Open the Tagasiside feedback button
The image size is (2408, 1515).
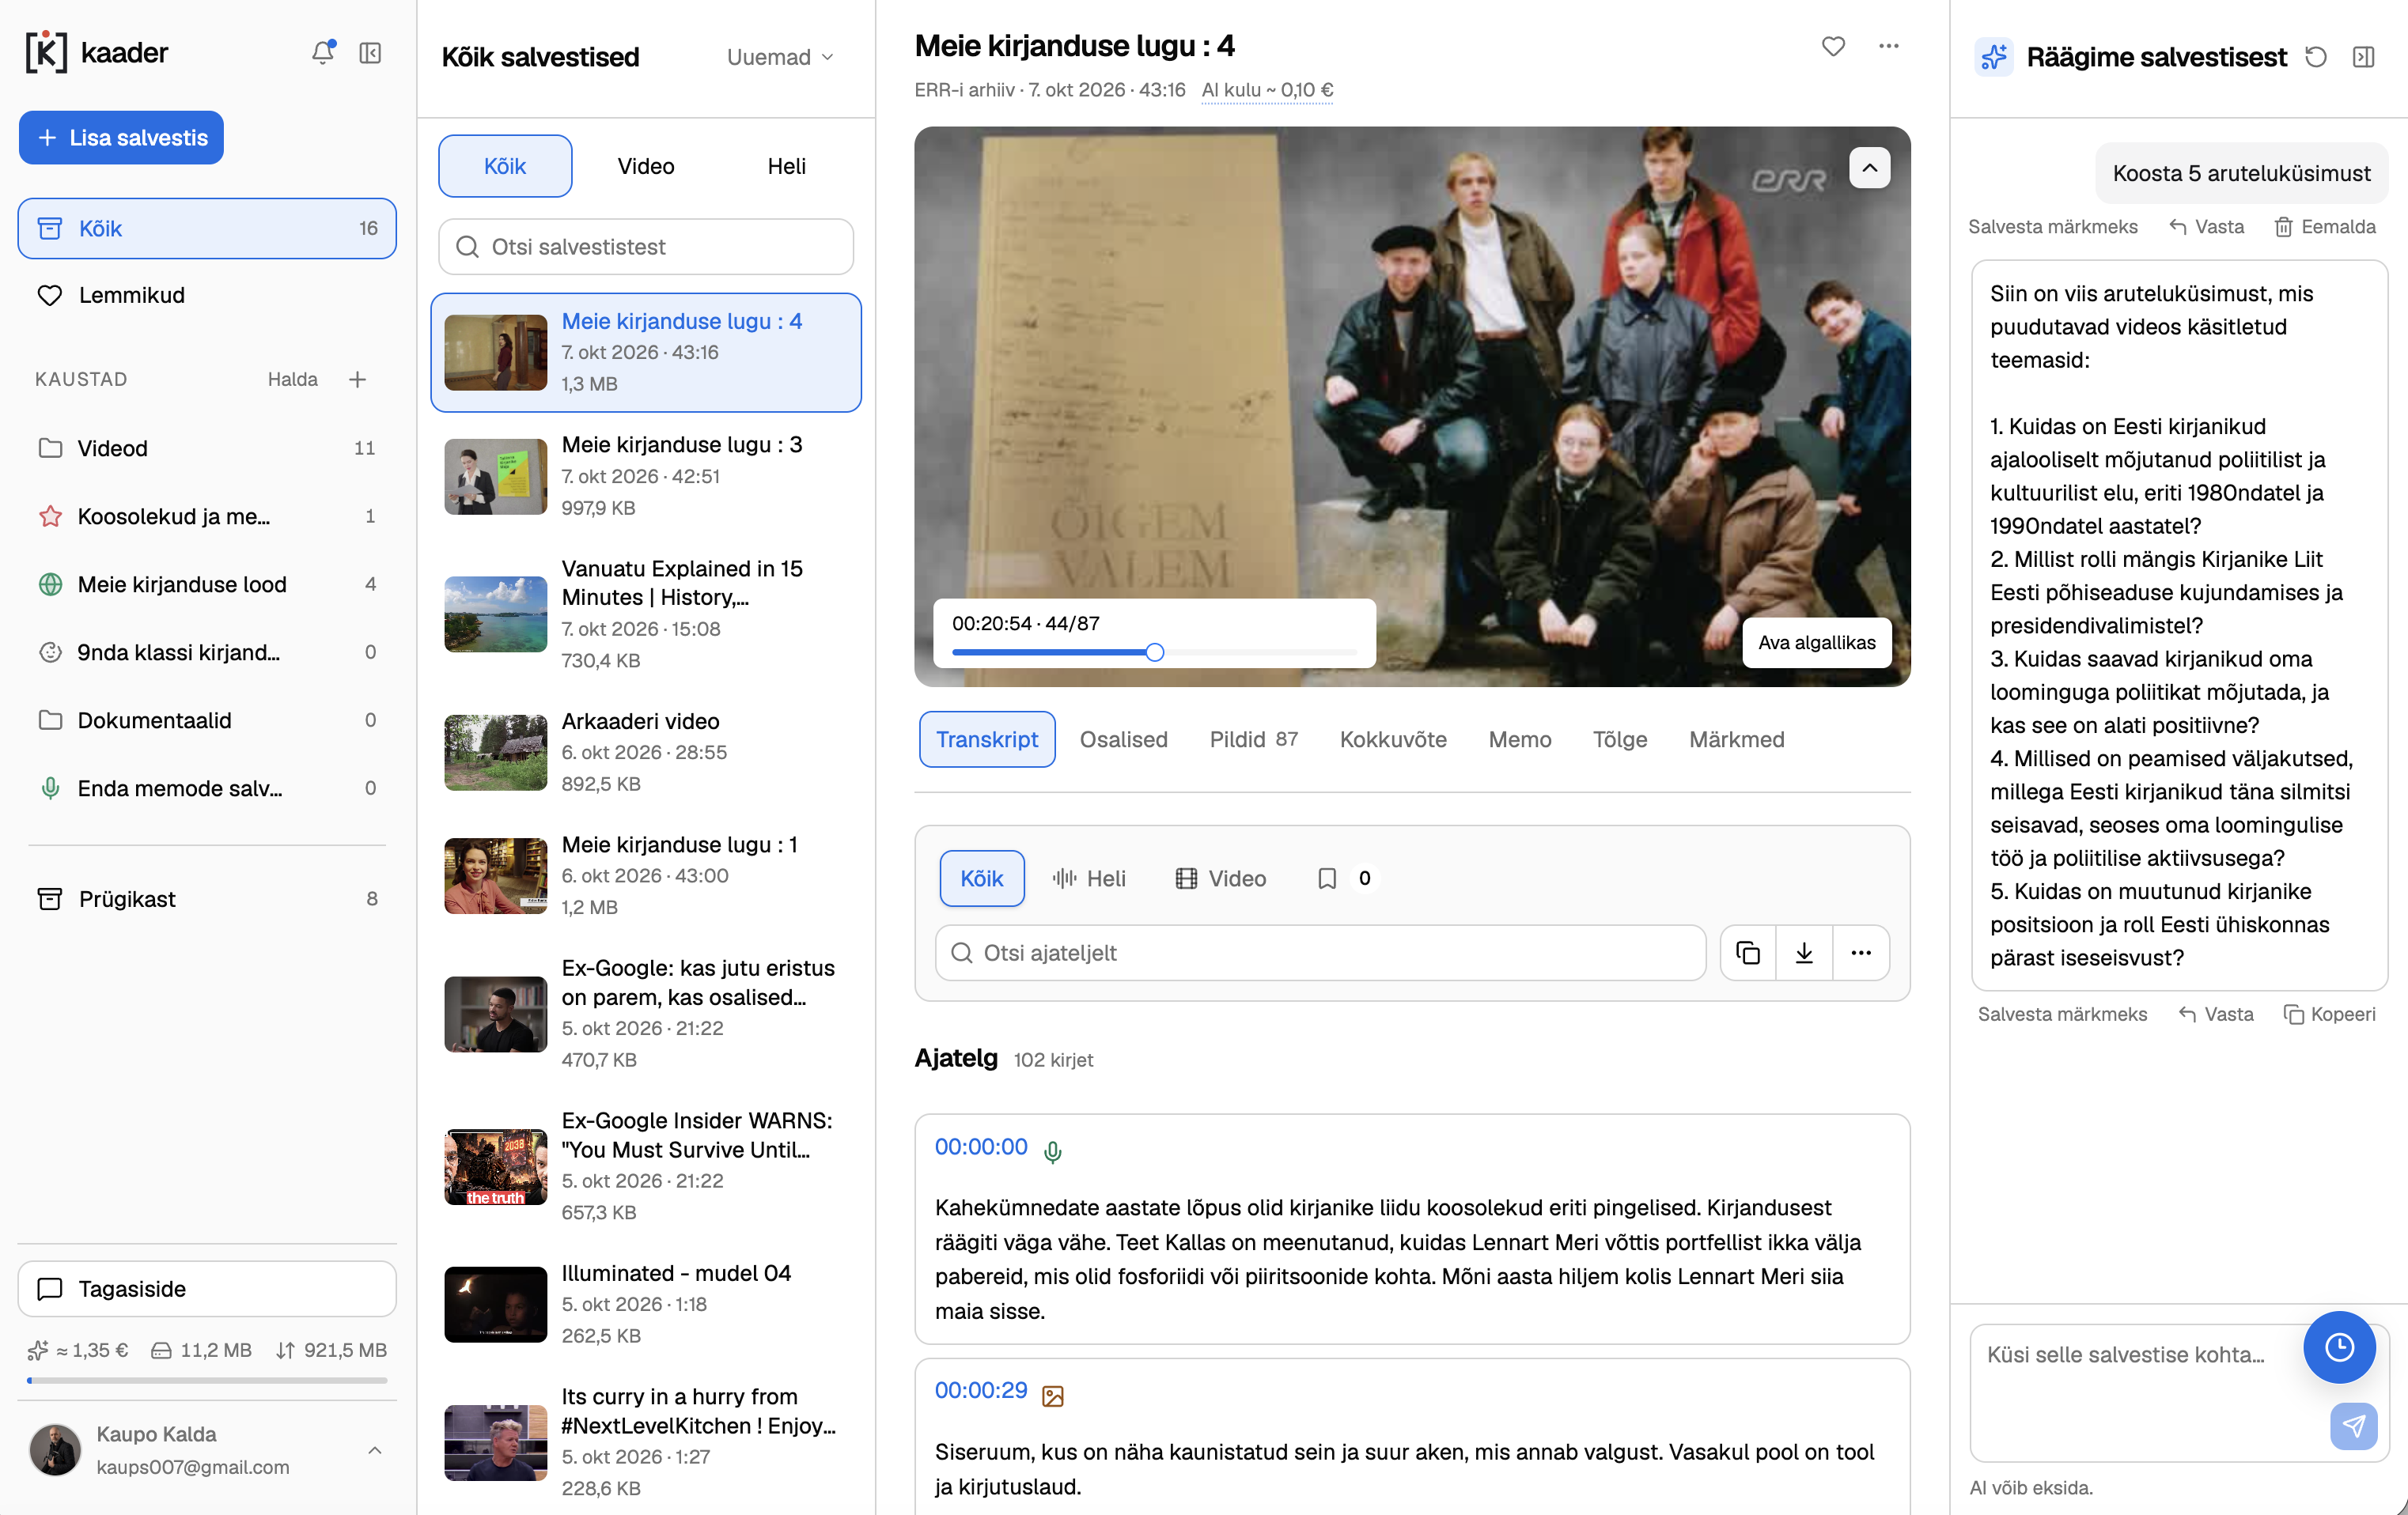tap(207, 1289)
